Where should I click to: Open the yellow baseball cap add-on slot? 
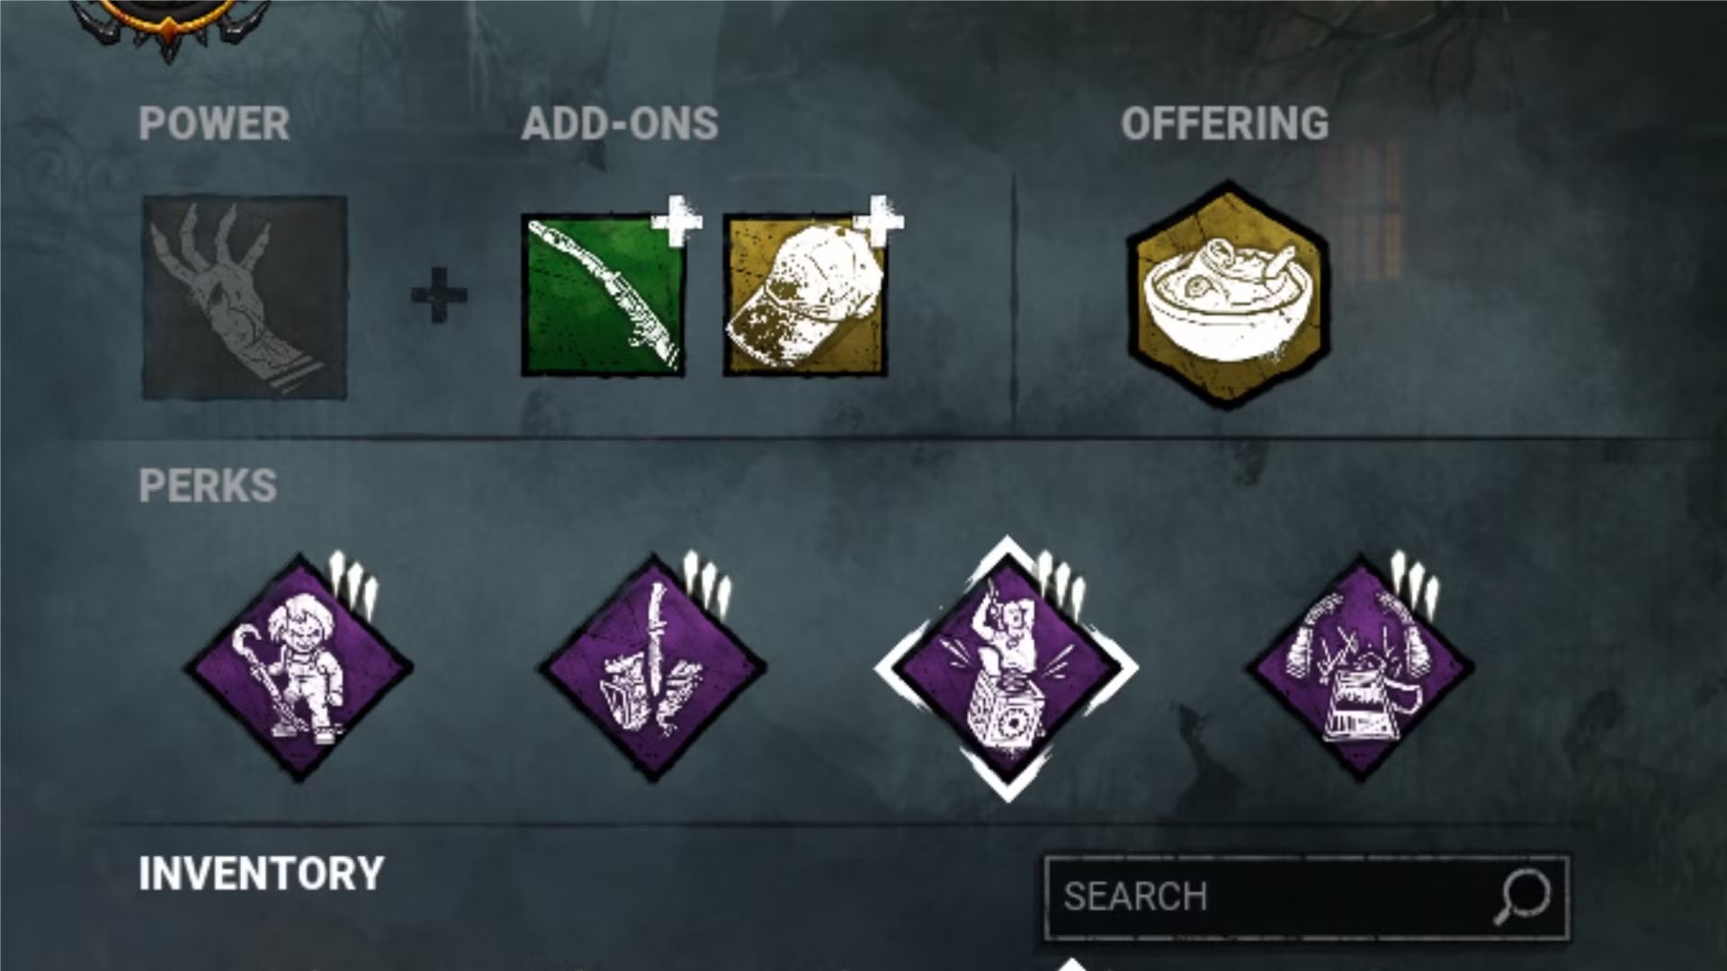click(x=805, y=295)
